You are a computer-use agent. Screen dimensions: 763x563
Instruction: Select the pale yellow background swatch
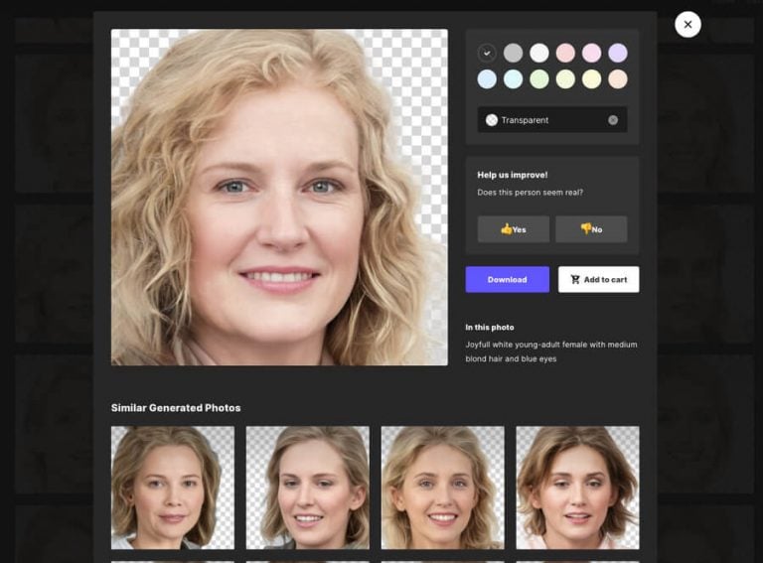(x=592, y=79)
